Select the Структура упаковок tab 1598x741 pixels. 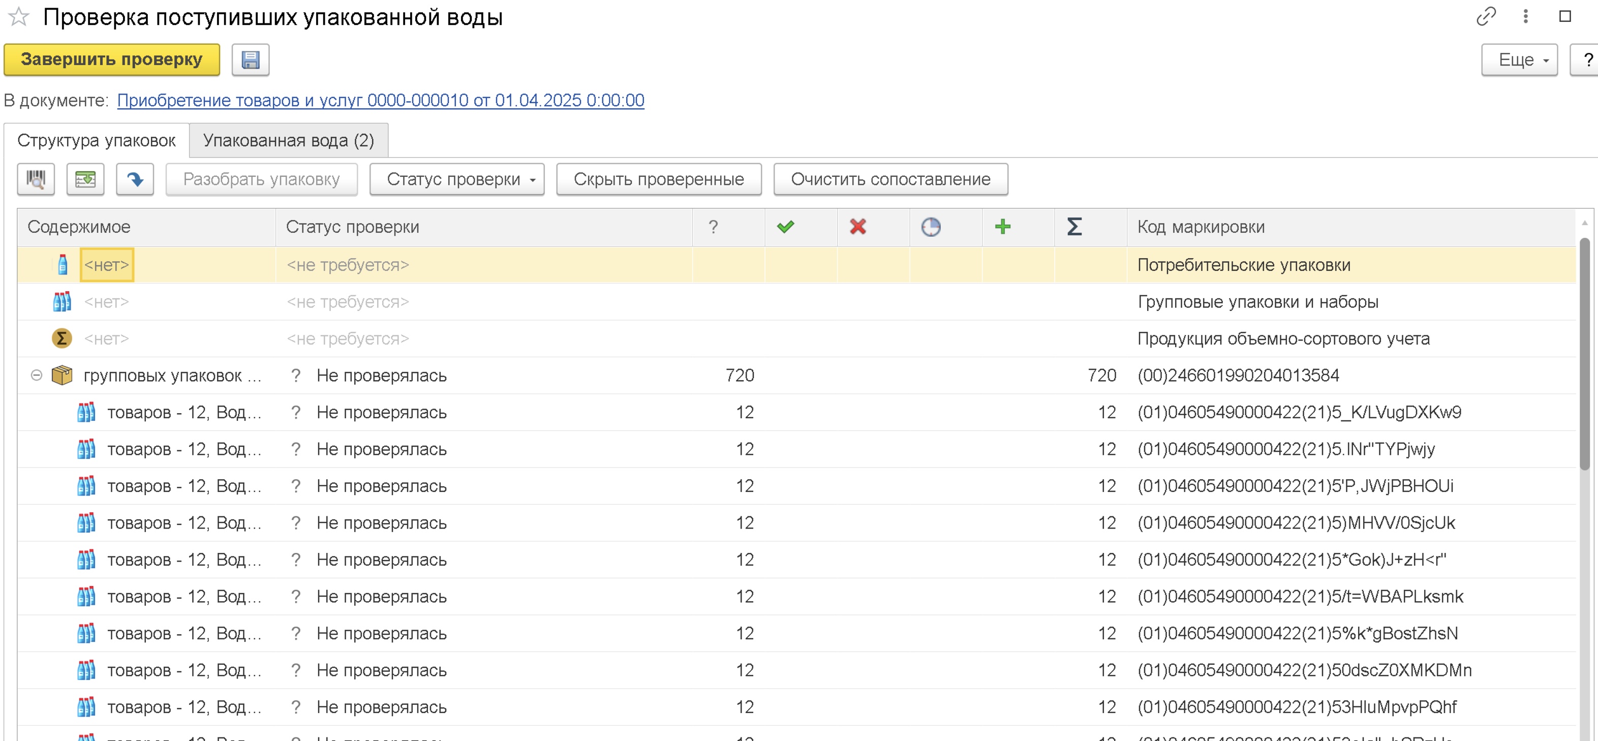96,141
